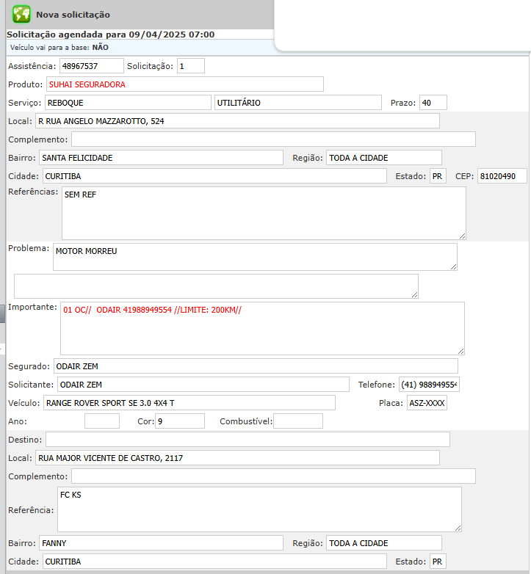The height and width of the screenshot is (574, 531).
Task: Select the Segurado name field
Action: pos(255,366)
